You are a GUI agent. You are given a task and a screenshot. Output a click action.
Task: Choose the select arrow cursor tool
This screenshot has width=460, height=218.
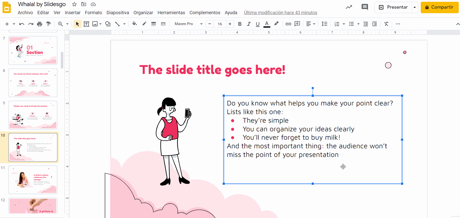tap(77, 24)
